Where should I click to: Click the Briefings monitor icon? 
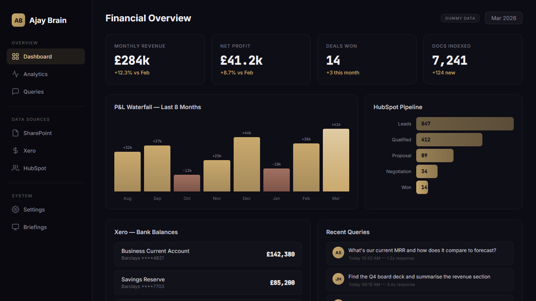coord(15,227)
